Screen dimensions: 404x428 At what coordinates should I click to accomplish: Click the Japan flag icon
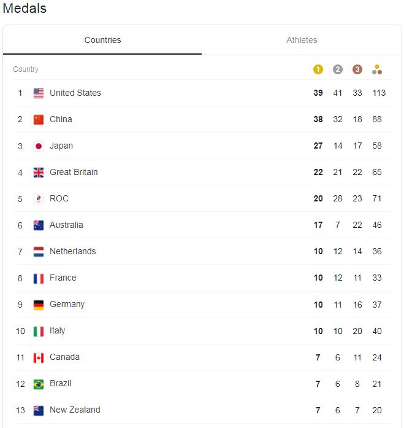click(x=39, y=146)
